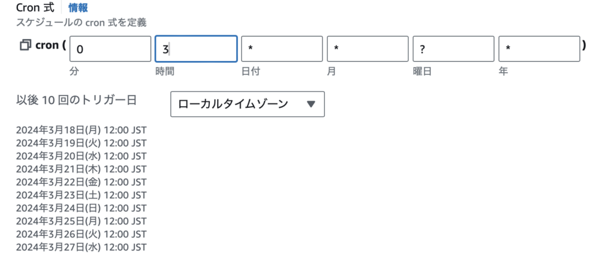
Task: Click the timezone dropdown arrow
Action: point(311,104)
